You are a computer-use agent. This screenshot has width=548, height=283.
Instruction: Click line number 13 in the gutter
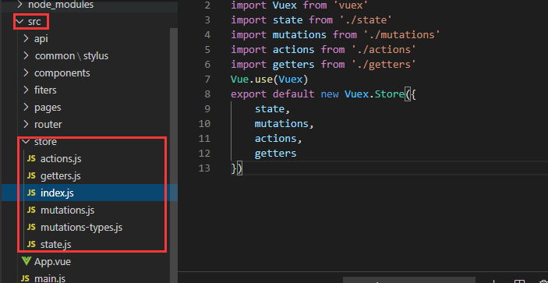(204, 168)
